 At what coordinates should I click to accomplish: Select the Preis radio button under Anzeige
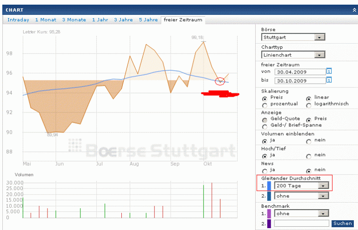coord(308,120)
